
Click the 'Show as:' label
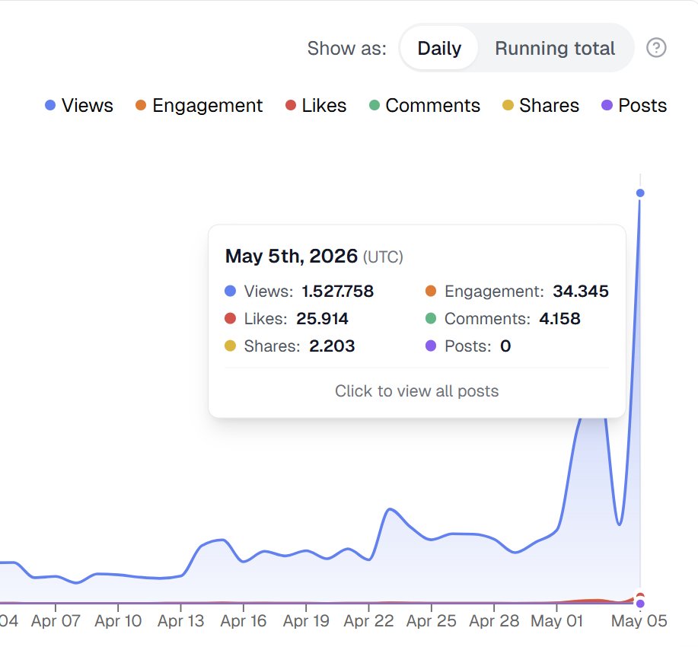pos(347,48)
